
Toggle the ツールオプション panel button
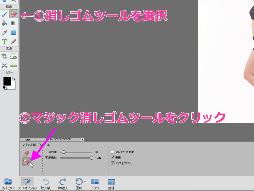(x=27, y=184)
